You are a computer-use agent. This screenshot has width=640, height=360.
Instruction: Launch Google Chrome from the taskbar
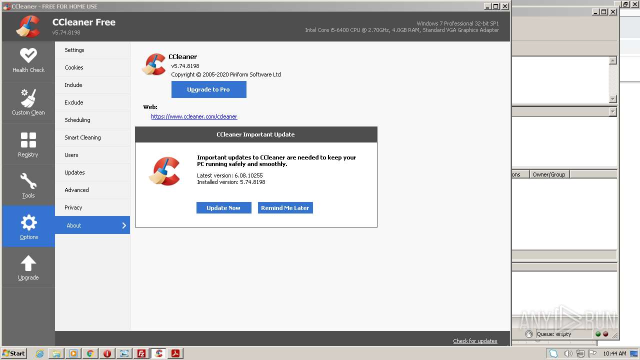coord(90,353)
